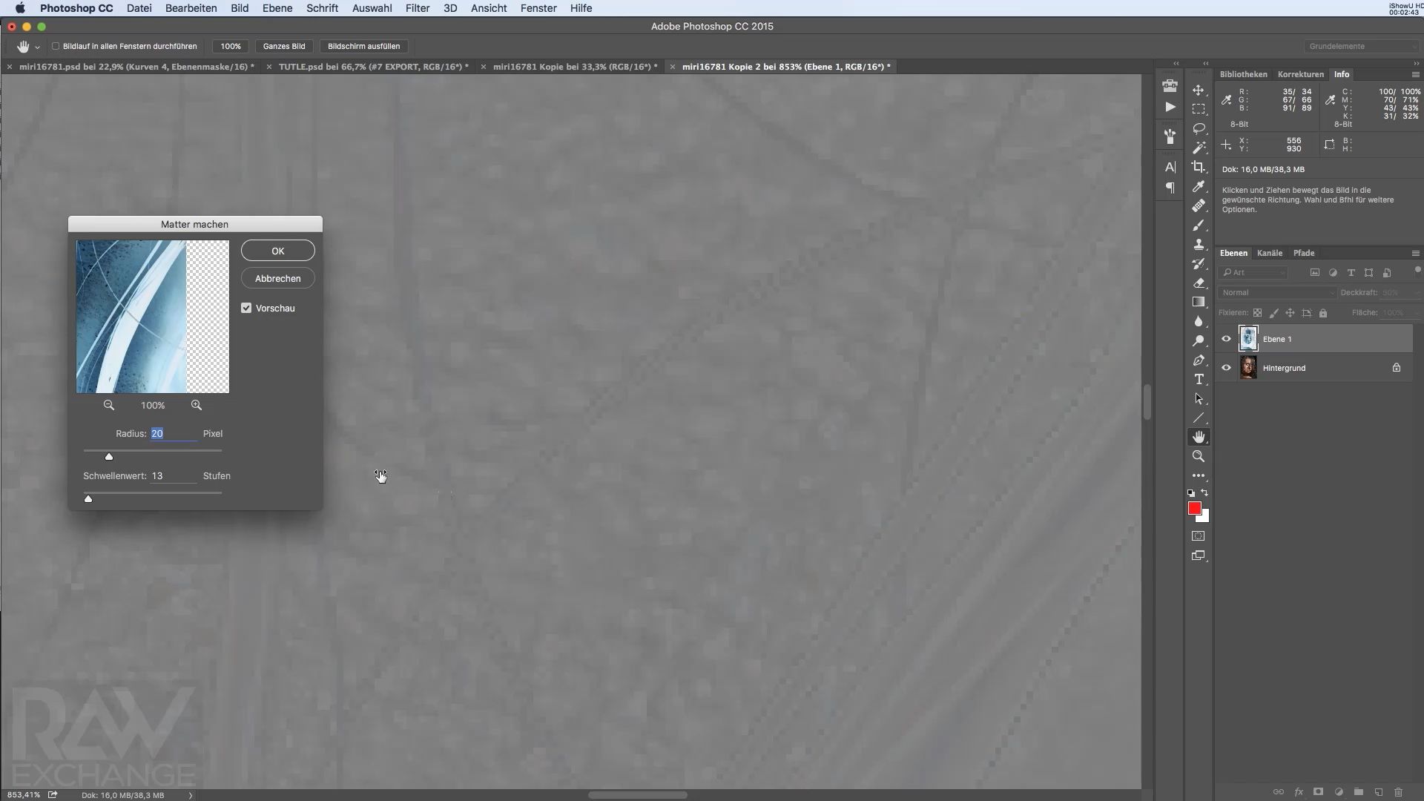
Task: Enable Bildlauf in allen Fenstern checkbox
Action: tap(56, 46)
